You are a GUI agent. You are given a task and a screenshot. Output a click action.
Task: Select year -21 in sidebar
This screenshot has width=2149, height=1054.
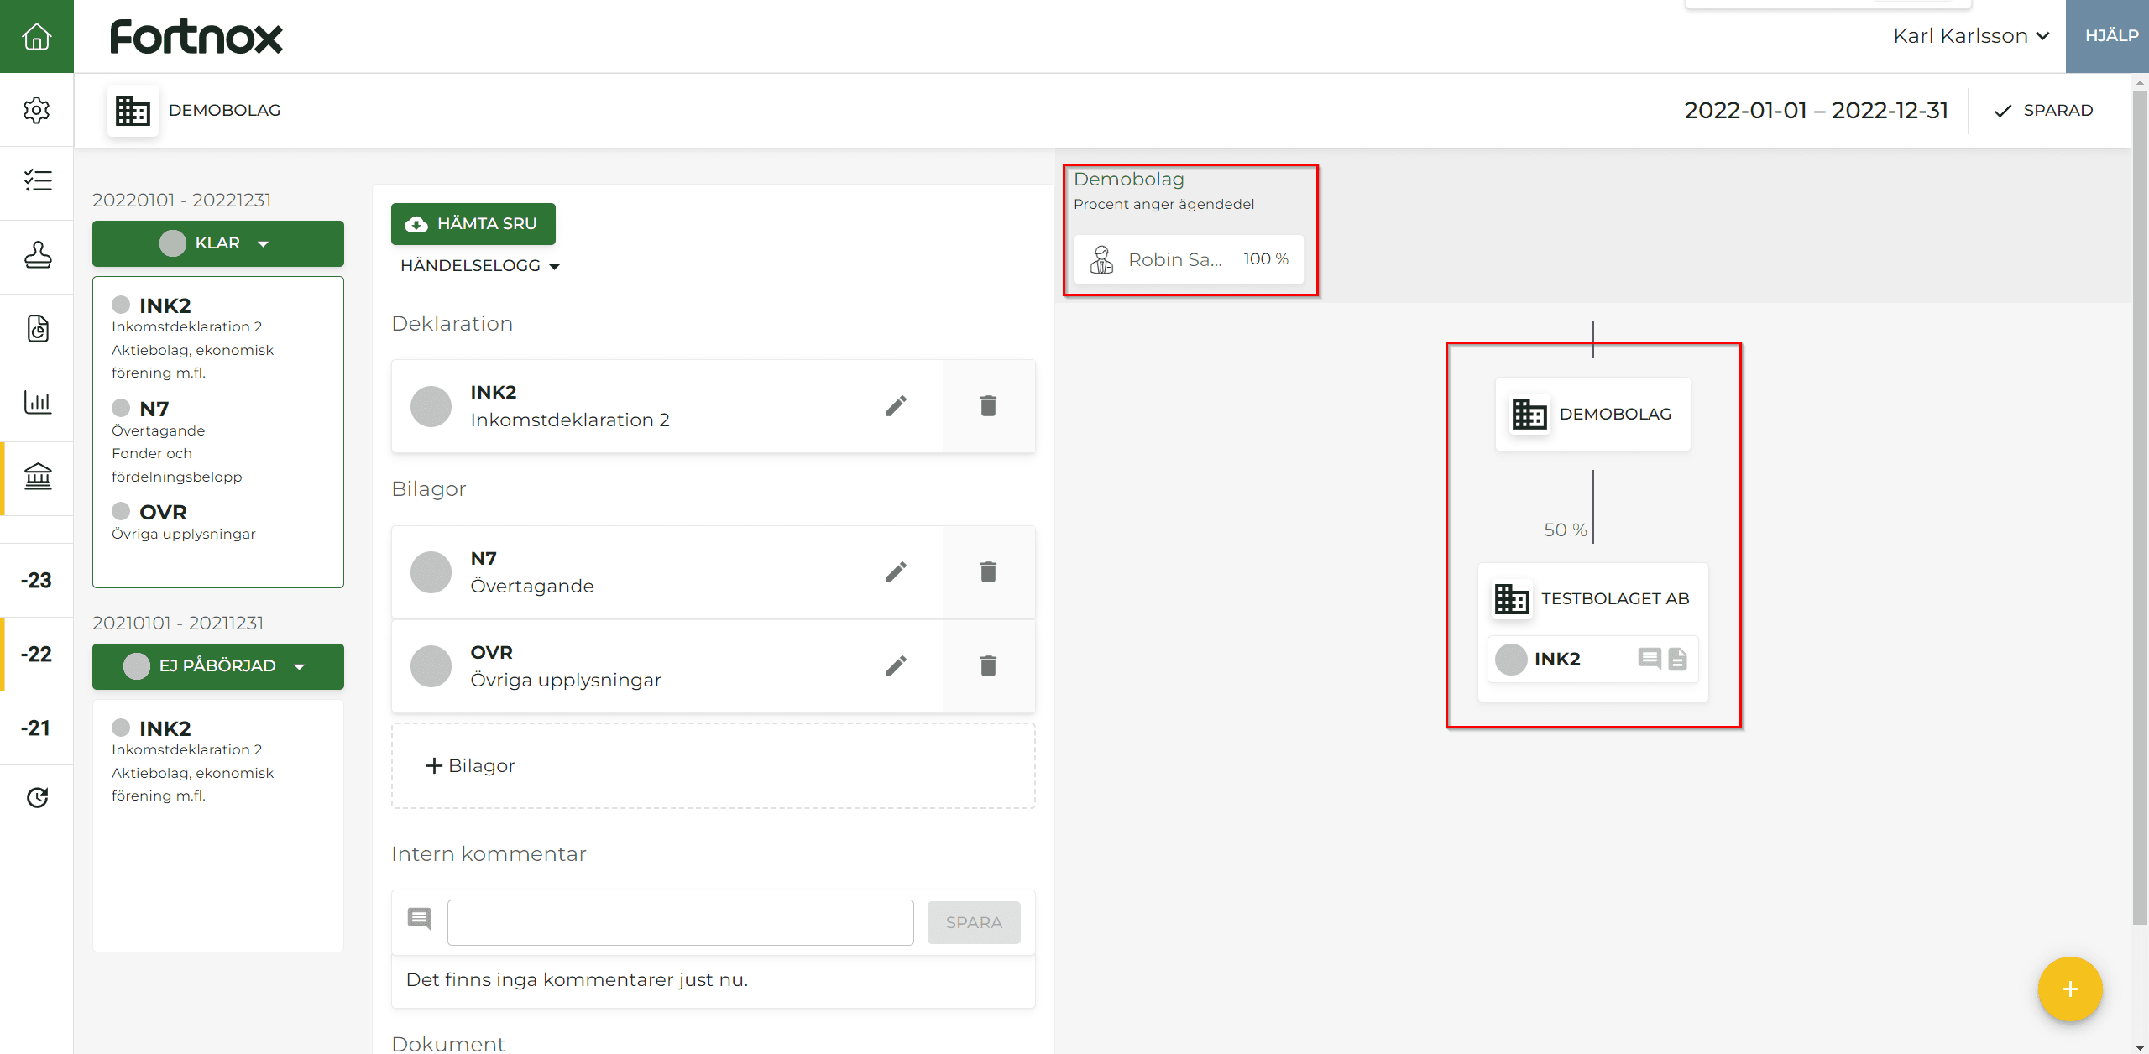(37, 728)
